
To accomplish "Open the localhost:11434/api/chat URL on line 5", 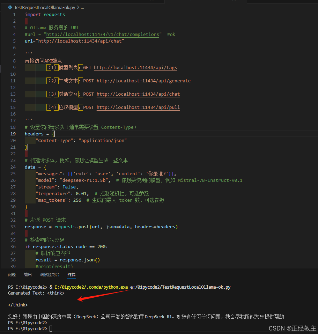I will [80, 41].
